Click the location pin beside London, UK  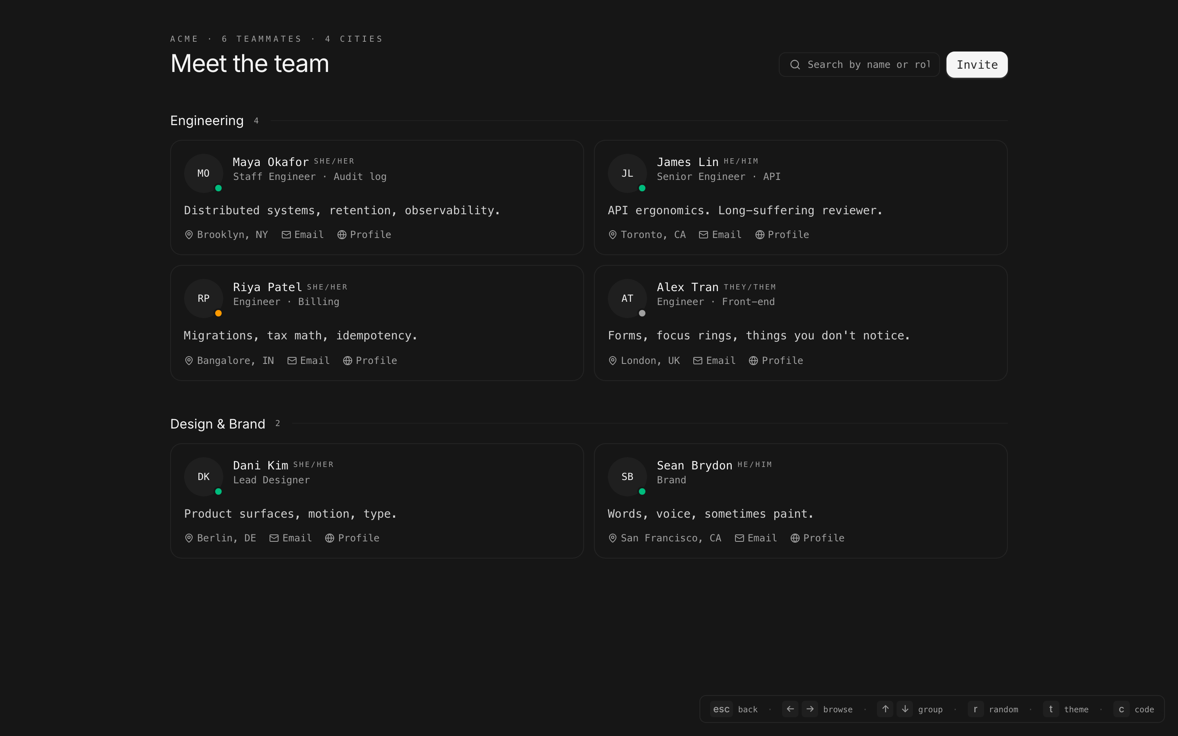(612, 361)
